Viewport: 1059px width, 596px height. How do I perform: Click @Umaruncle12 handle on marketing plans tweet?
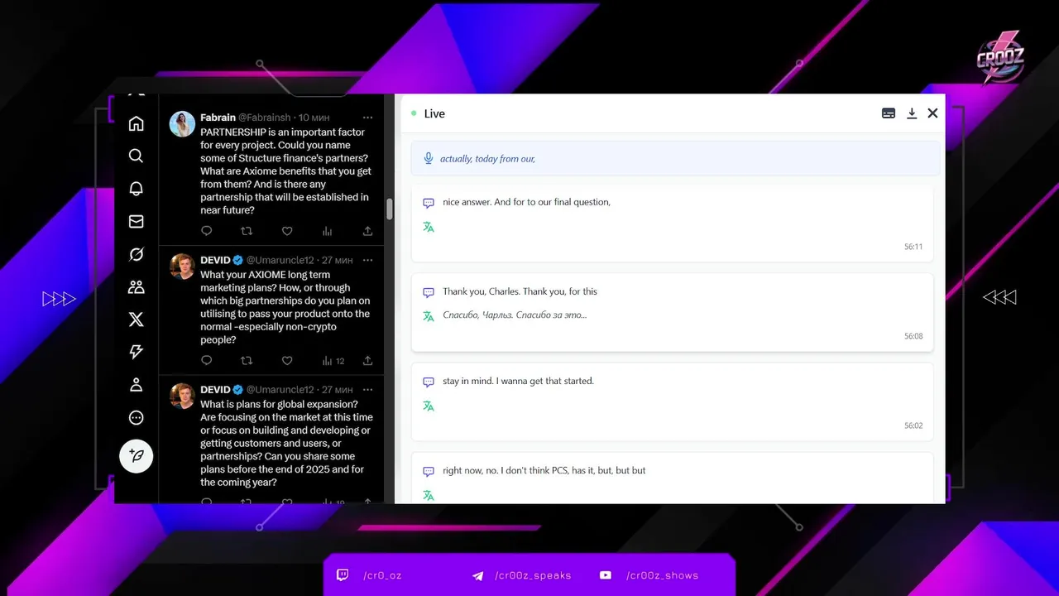tap(280, 260)
